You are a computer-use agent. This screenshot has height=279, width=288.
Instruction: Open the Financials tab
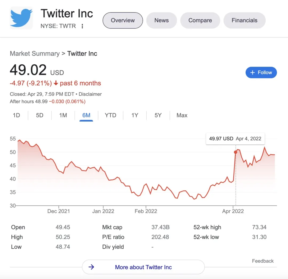[x=244, y=20]
